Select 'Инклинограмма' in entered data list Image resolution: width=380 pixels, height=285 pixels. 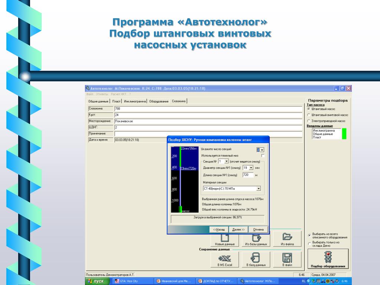[324, 131]
